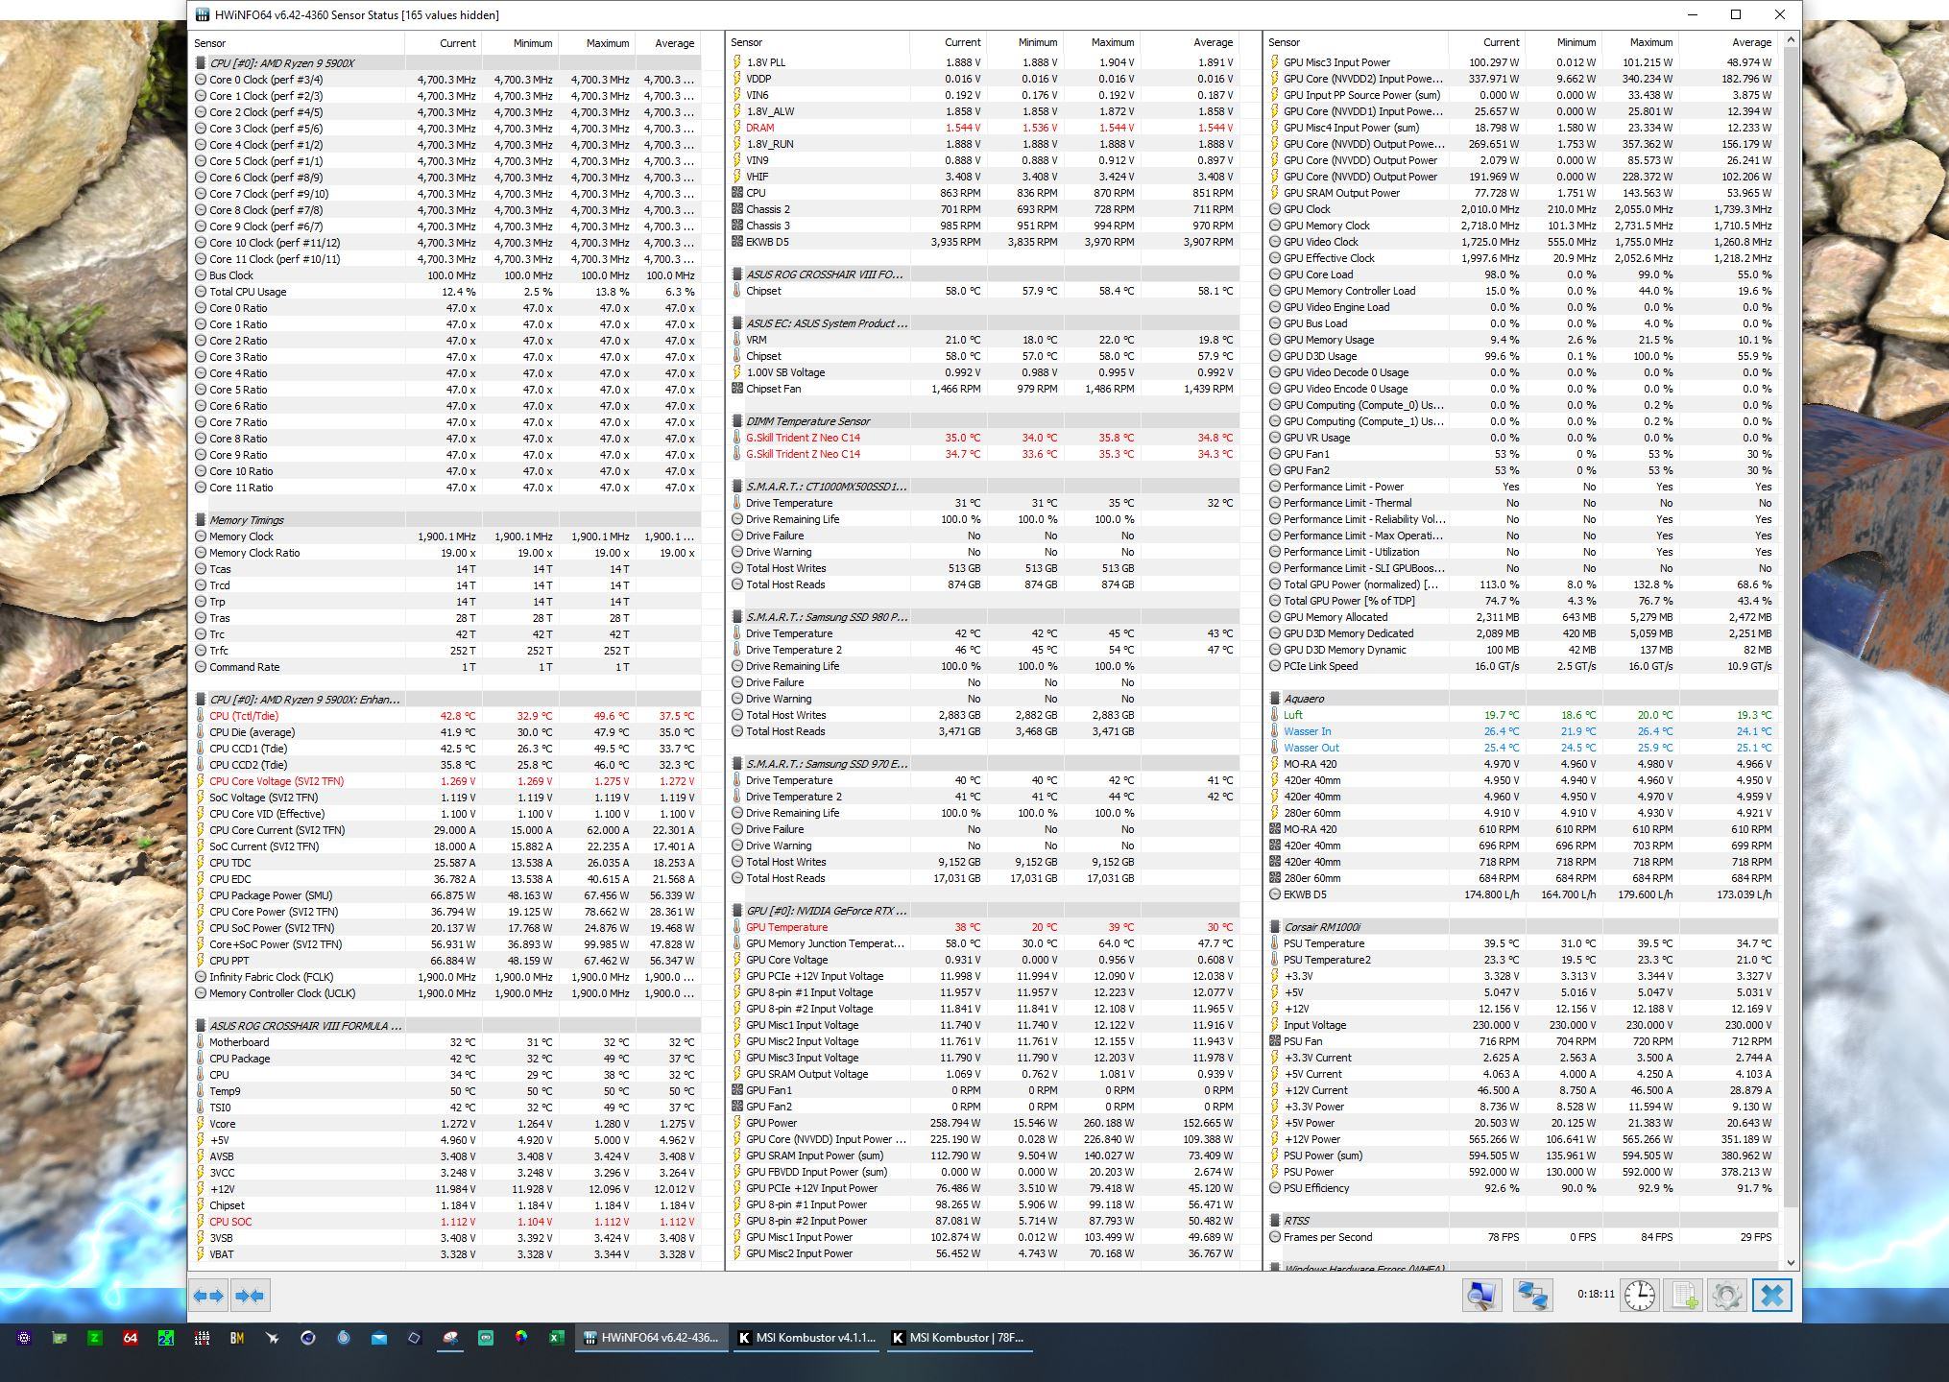Open the Mail icon in the taskbar
1949x1382 pixels.
tap(379, 1338)
